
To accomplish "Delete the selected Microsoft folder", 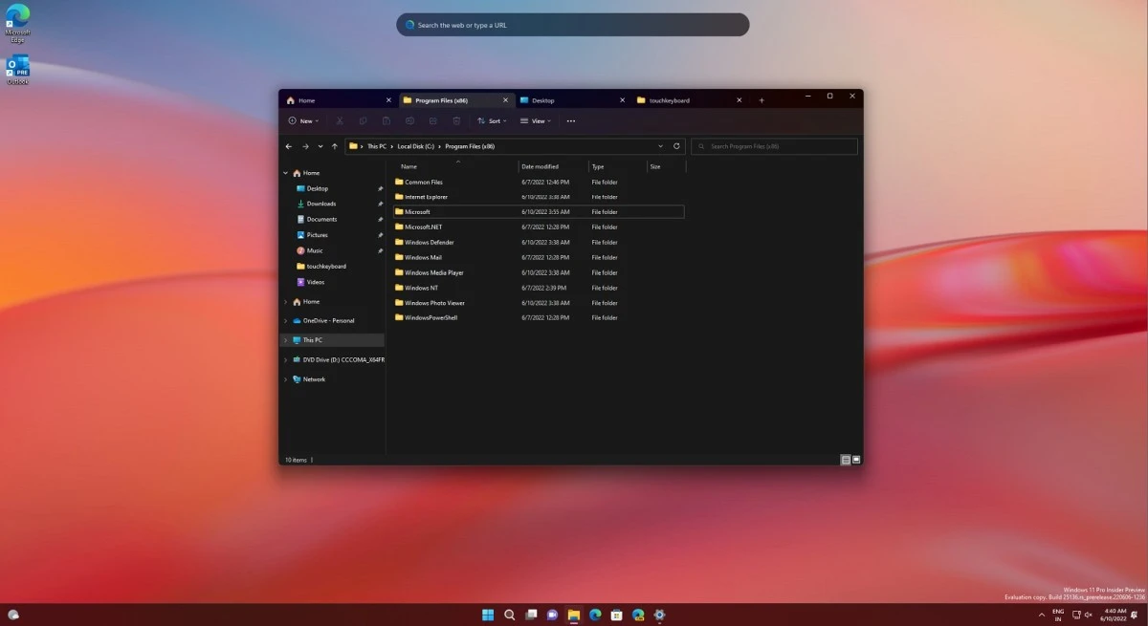I will (456, 120).
